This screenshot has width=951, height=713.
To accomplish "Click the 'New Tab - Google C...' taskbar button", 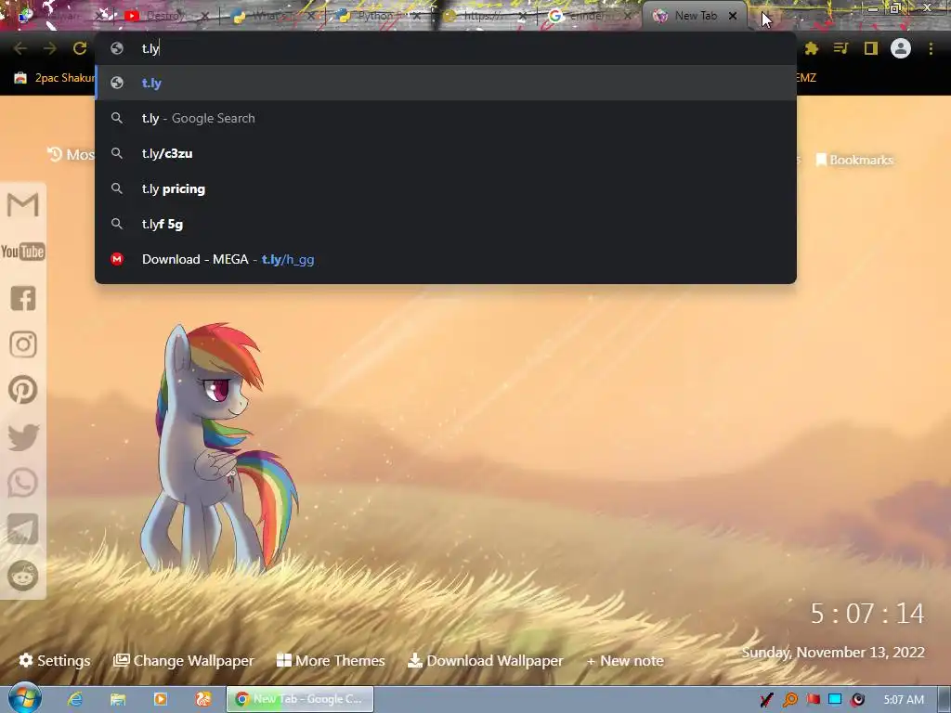I will click(300, 699).
